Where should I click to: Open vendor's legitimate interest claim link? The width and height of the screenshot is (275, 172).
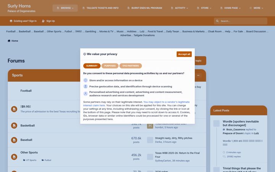coord(136,104)
